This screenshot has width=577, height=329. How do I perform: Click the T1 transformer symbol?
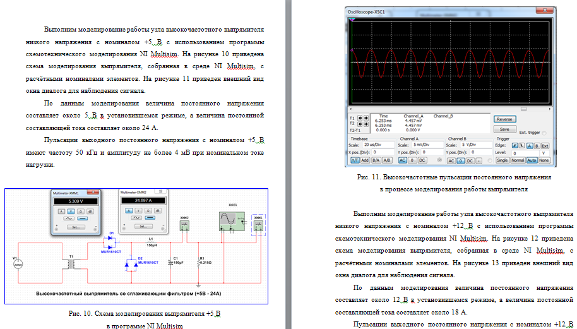point(71,264)
